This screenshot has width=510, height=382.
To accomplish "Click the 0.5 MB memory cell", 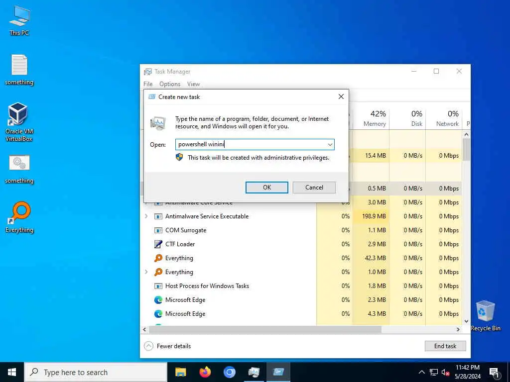I will [372, 189].
